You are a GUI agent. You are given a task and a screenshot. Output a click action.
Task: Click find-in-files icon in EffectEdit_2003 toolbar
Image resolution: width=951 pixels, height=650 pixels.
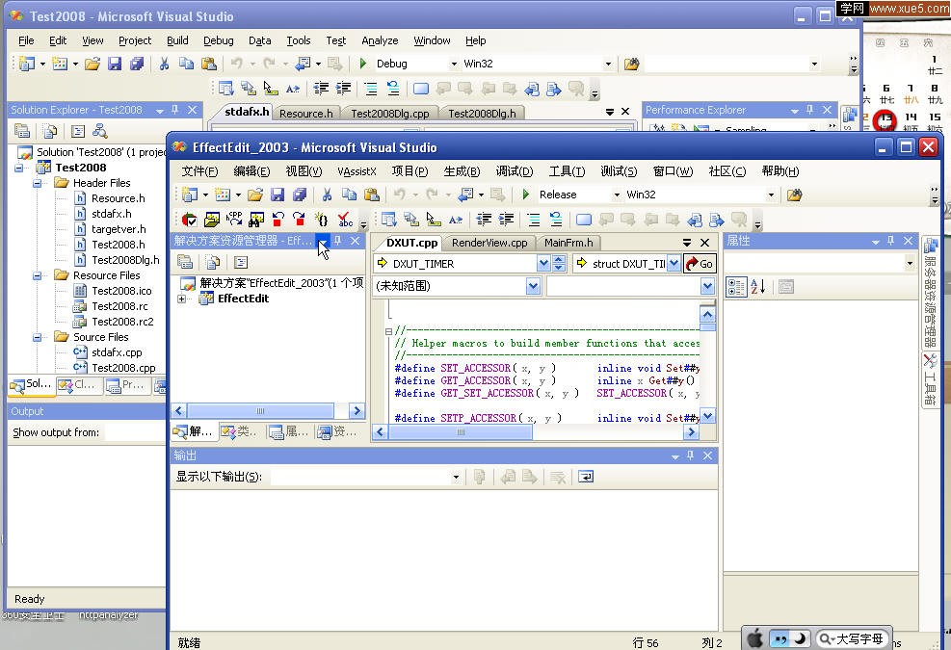point(795,195)
